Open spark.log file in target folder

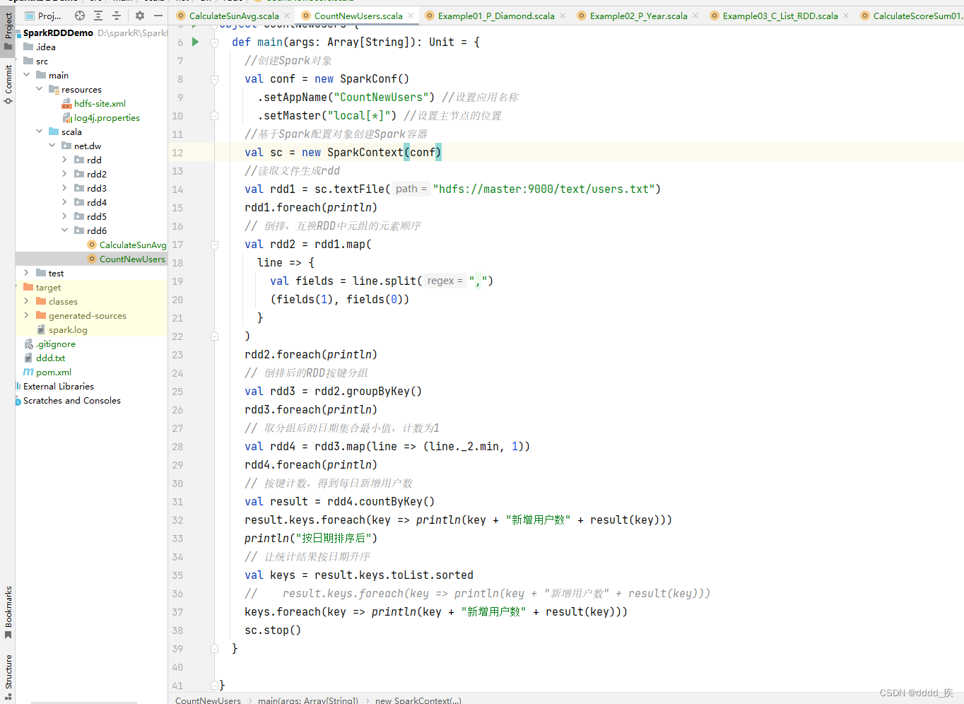62,330
